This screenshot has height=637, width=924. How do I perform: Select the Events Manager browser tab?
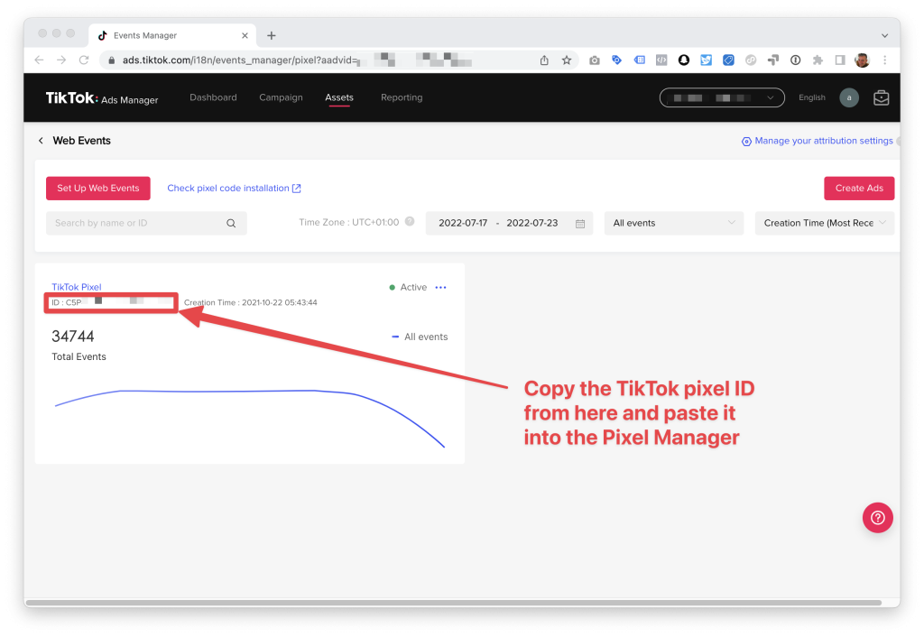171,35
